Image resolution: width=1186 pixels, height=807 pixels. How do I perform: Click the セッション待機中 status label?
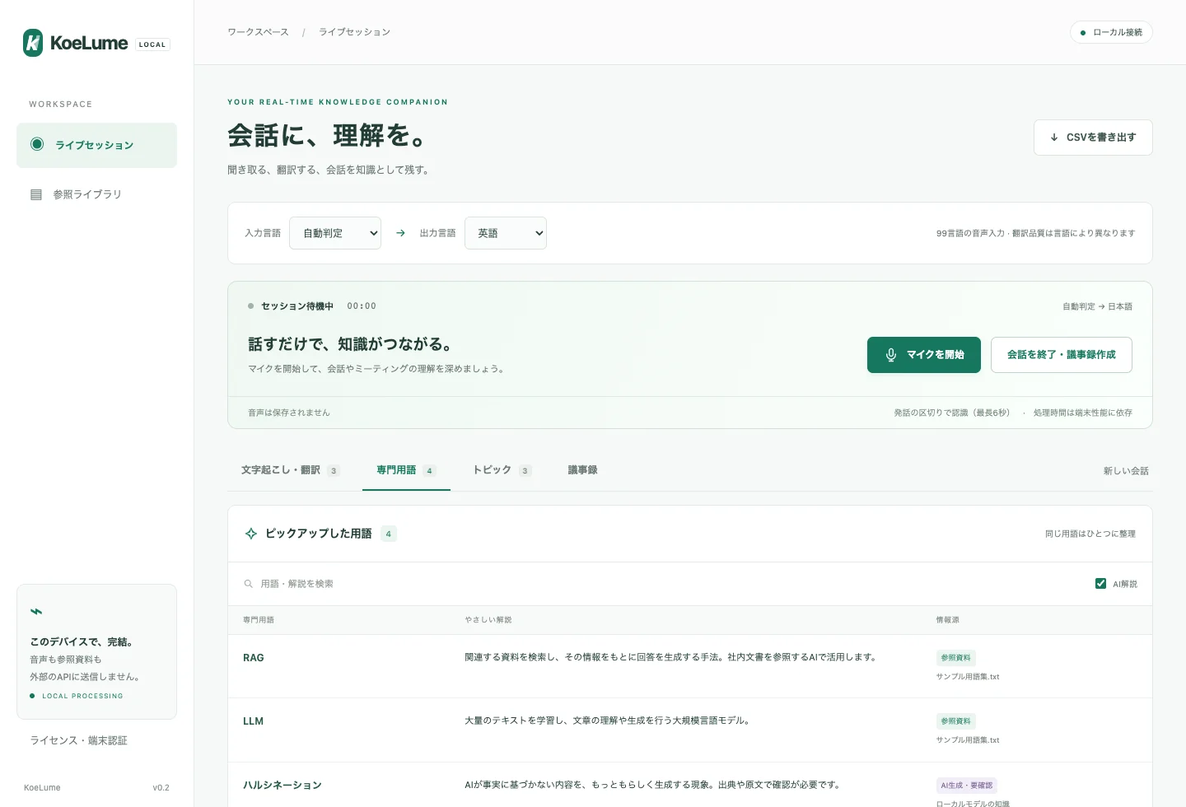click(x=297, y=306)
